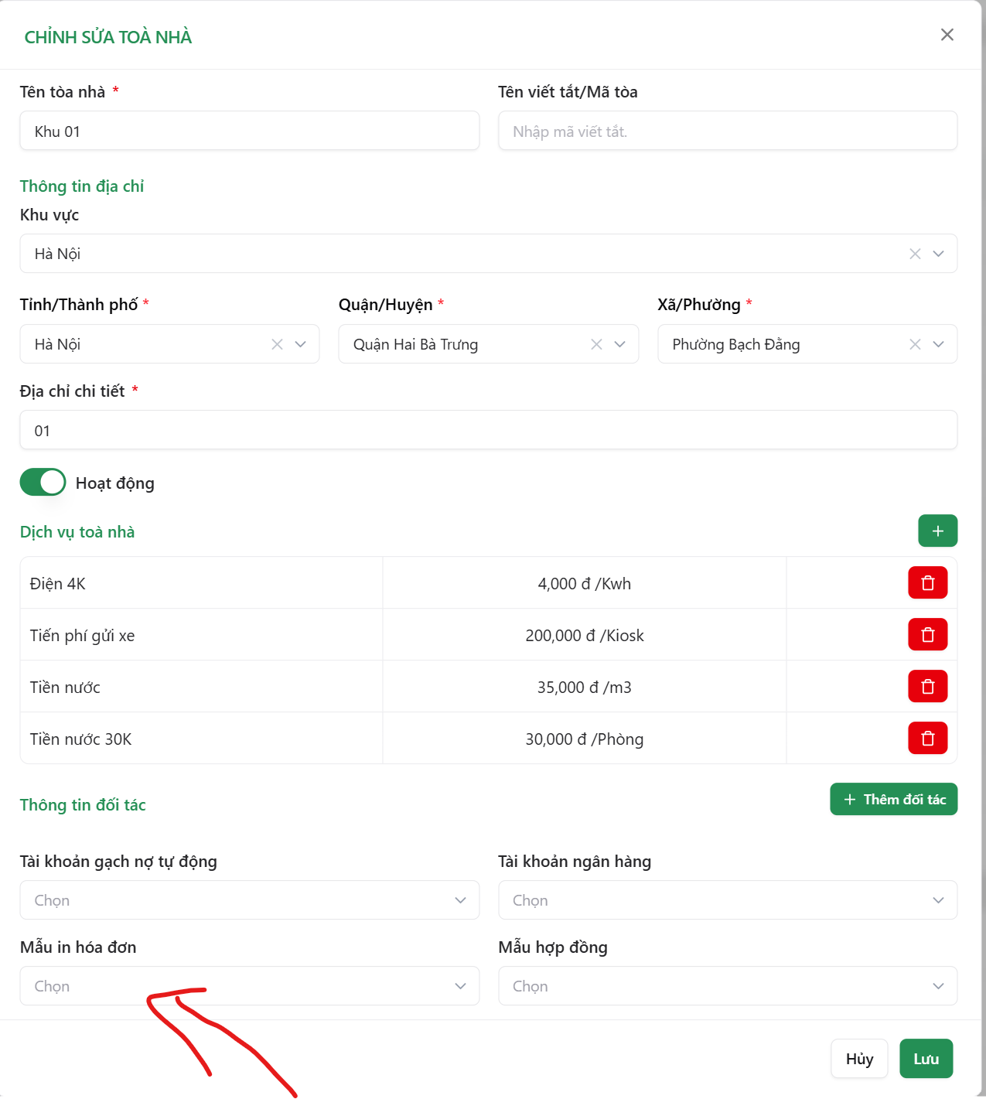Viewport: 986px width, 1099px height.
Task: Click the Thêm đối tác button
Action: coord(893,800)
